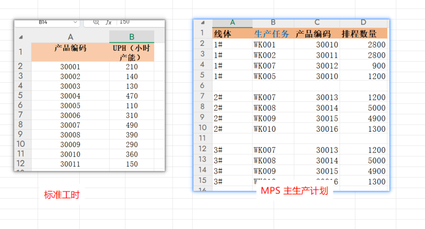This screenshot has width=425, height=229.
Task: Click the zoom magnifier icon beside fx
Action: 96,22
